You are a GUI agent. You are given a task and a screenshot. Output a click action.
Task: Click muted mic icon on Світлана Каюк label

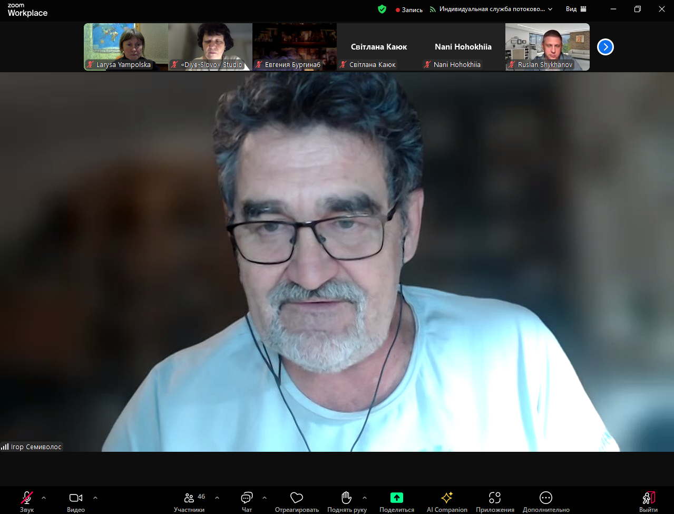point(344,65)
